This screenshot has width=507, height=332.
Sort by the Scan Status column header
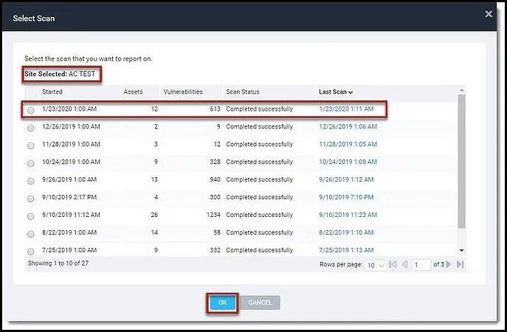tap(243, 91)
